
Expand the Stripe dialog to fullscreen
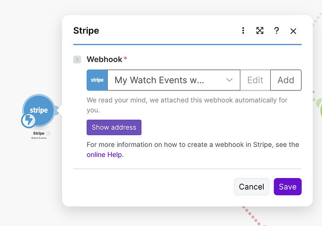click(x=260, y=31)
